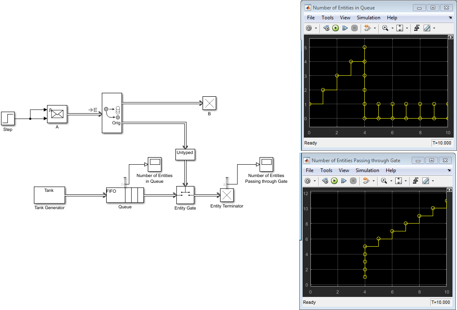Viewport: 457px width, 310px height.
Task: Click Triggers icon in Queue scope toolbar
Action: 416,28
